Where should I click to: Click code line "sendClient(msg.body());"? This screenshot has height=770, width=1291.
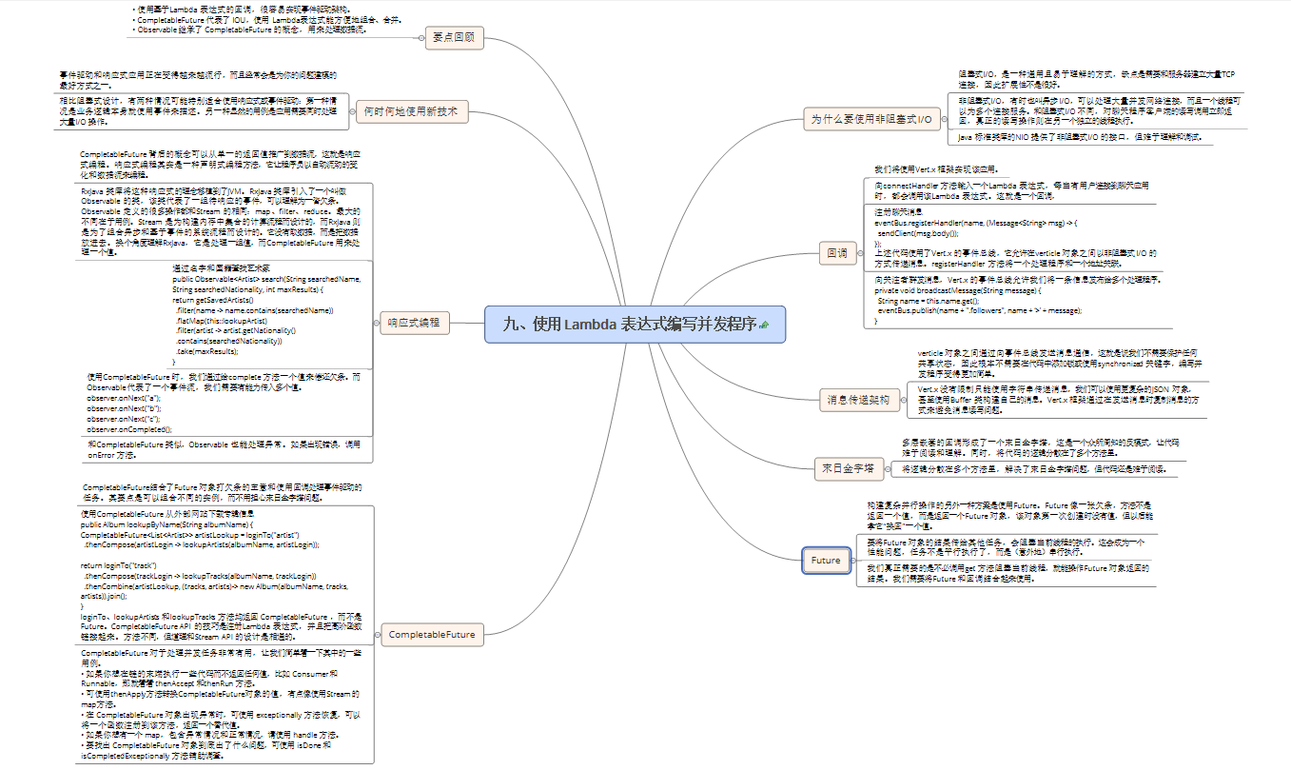tap(918, 232)
